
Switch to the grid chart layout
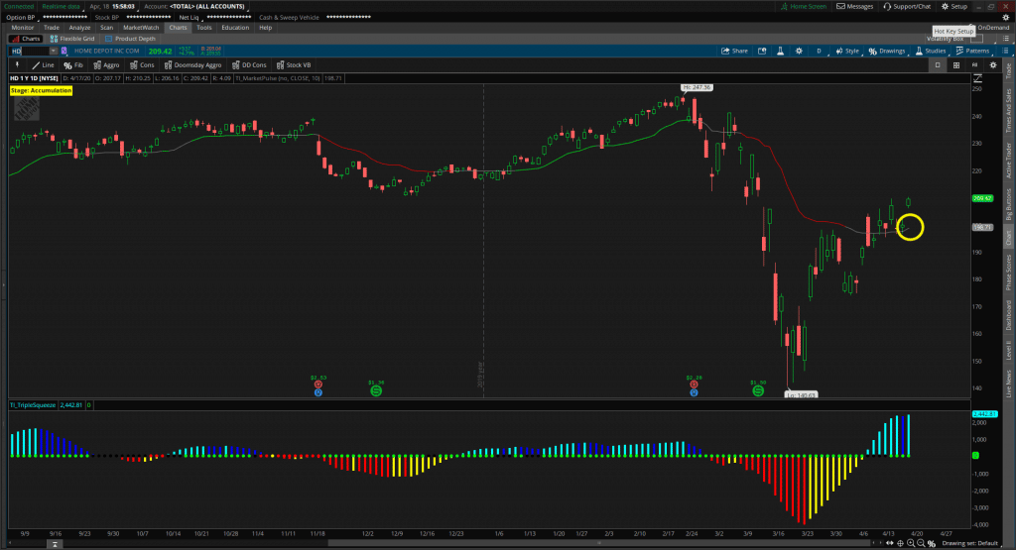[955, 64]
